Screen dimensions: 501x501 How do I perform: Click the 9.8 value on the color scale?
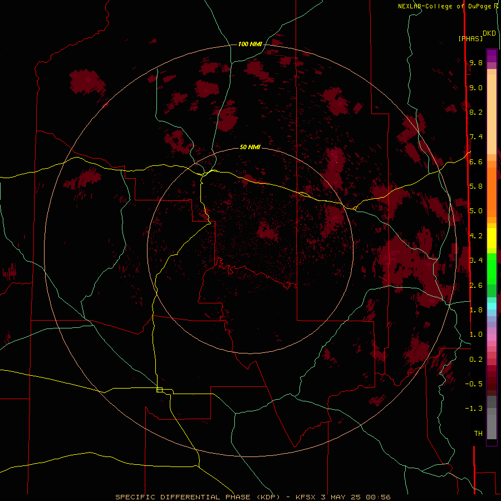pos(476,62)
